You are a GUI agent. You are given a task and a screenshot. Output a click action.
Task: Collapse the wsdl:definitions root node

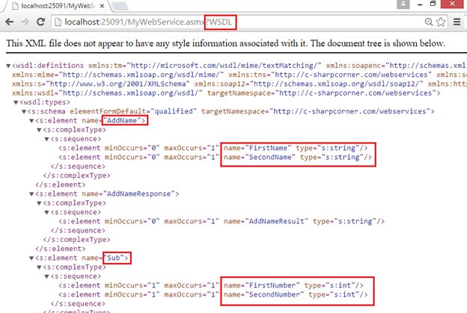pyautogui.click(x=8, y=66)
